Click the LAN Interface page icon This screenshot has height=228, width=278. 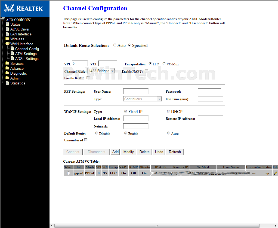(x=7, y=34)
